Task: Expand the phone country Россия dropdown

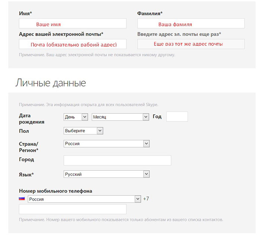Action: click(84, 199)
